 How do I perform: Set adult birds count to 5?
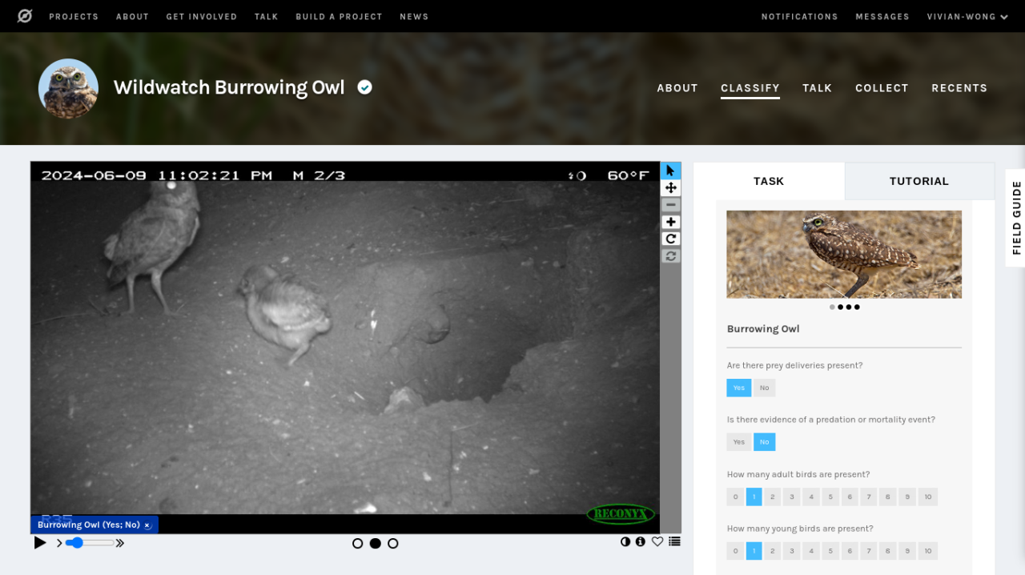(830, 497)
